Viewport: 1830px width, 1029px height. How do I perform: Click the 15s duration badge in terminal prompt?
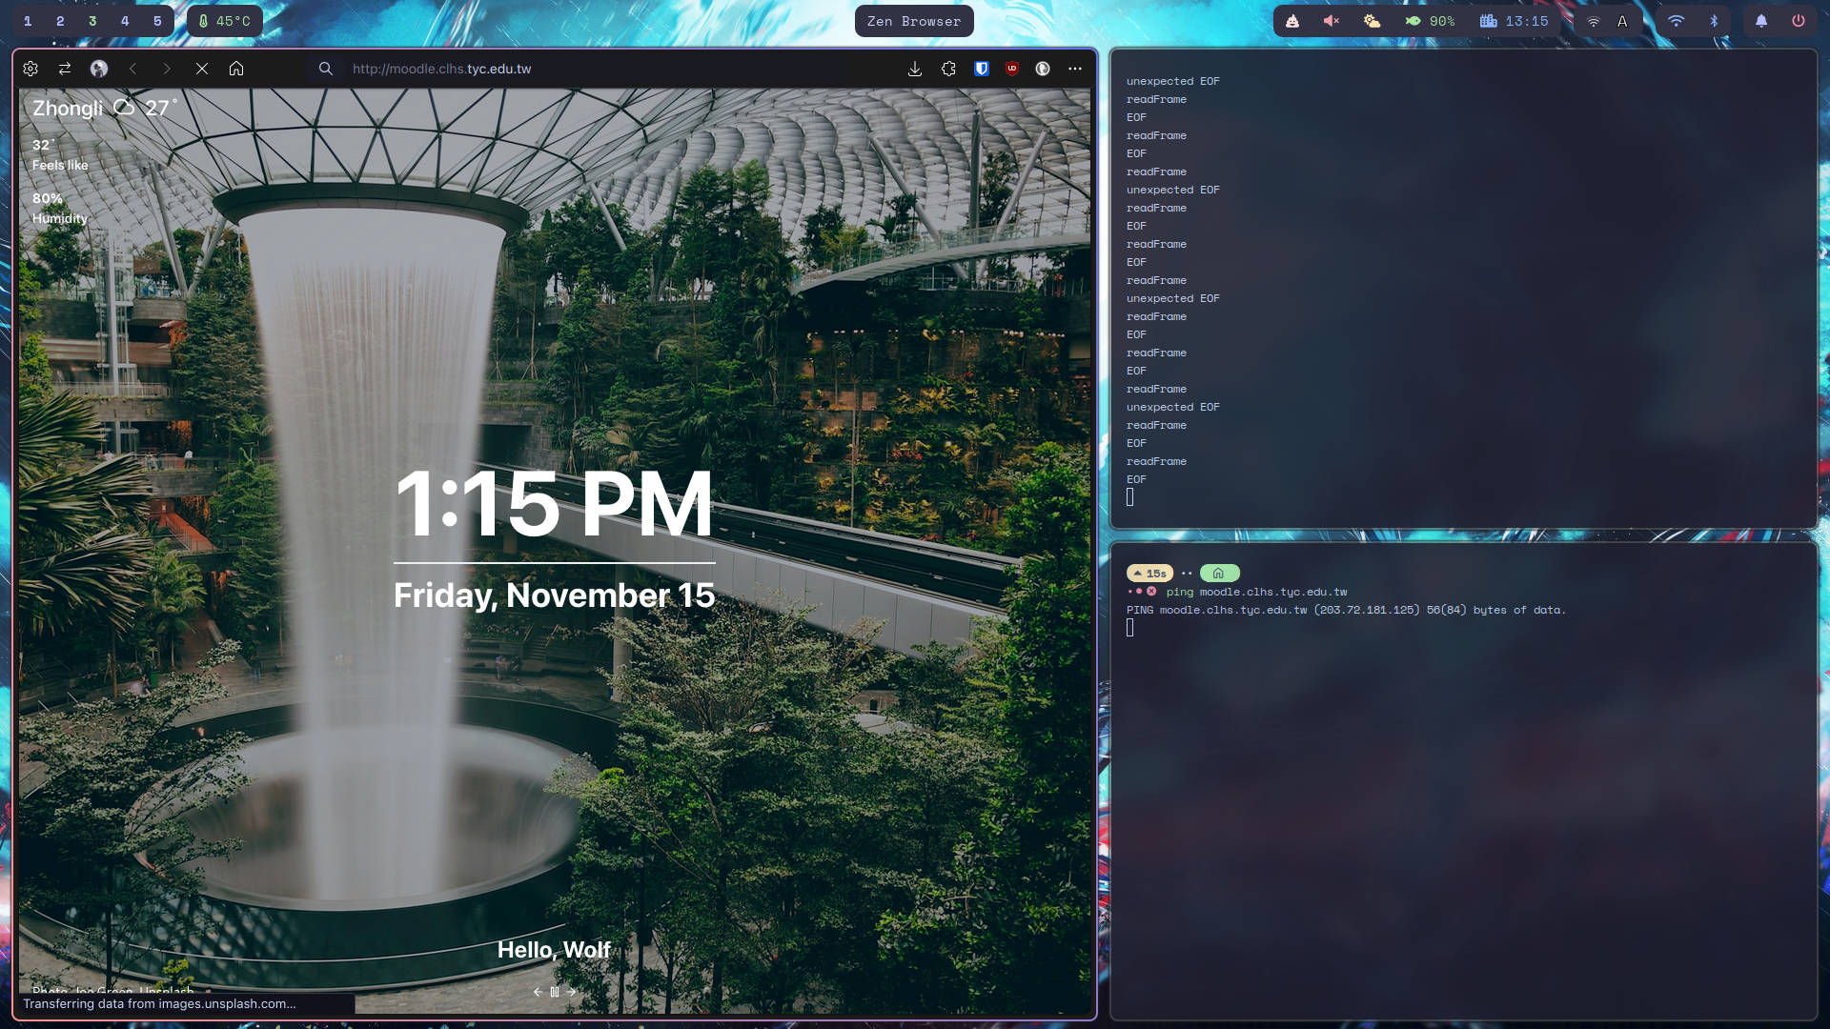click(x=1150, y=574)
